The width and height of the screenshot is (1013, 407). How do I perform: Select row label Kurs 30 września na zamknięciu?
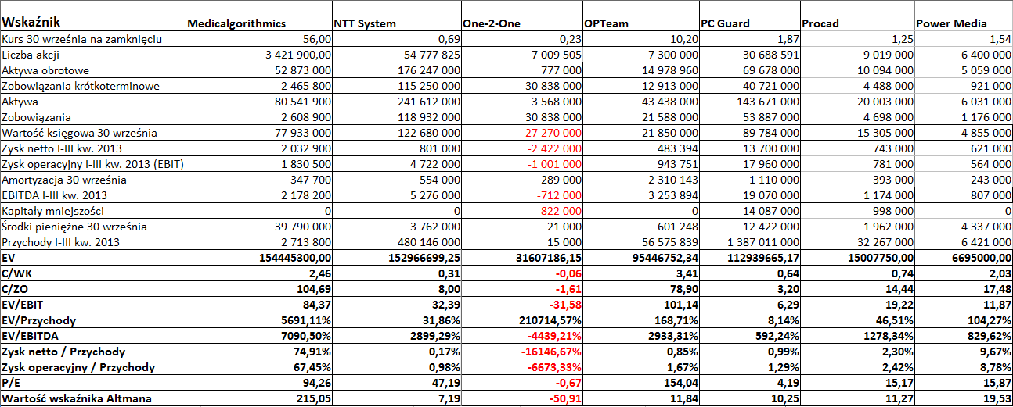(x=82, y=39)
